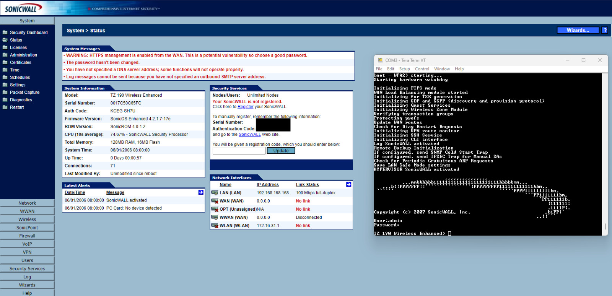Viewport: 612px width, 296px height.
Task: Click the LAN IP address 192.168.168.168
Action: 273,193
